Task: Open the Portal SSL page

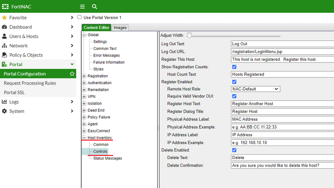Action: pos(14,92)
